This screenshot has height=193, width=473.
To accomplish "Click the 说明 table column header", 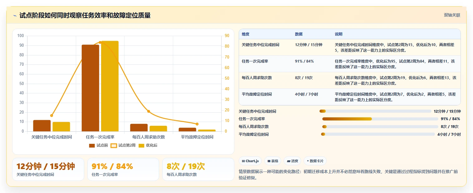I will coord(339,34).
